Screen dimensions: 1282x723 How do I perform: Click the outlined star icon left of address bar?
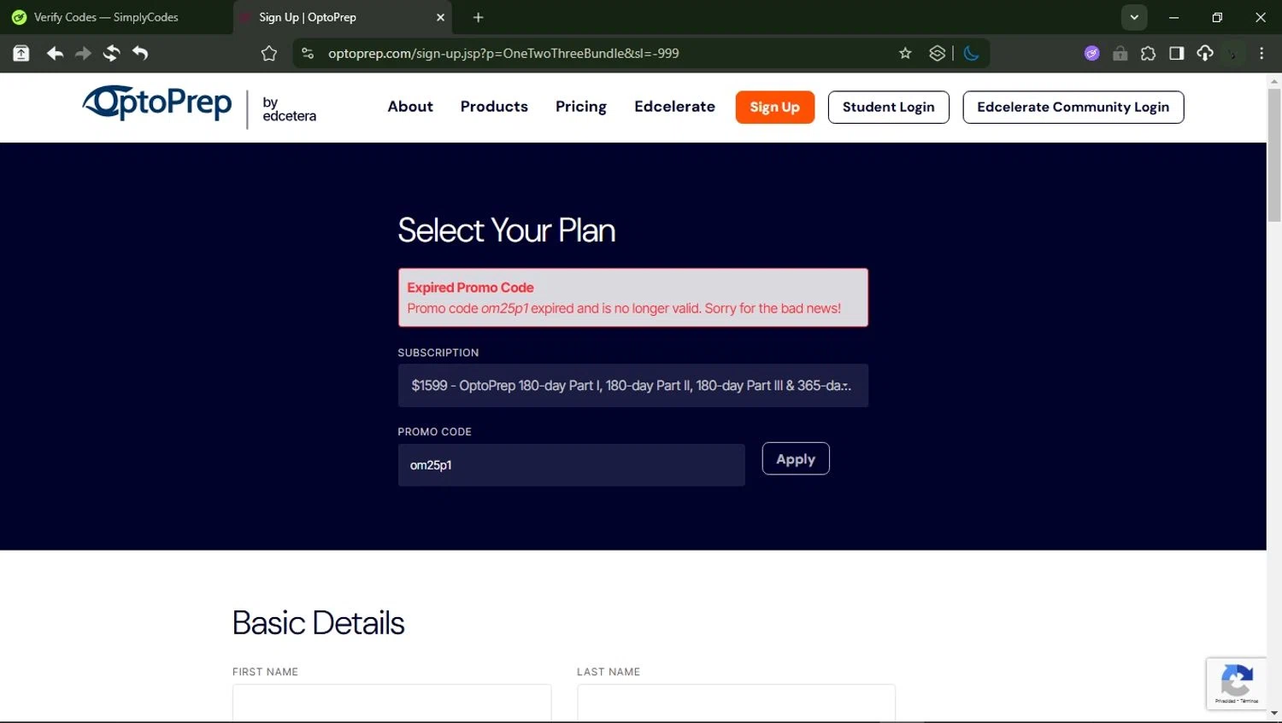269,53
